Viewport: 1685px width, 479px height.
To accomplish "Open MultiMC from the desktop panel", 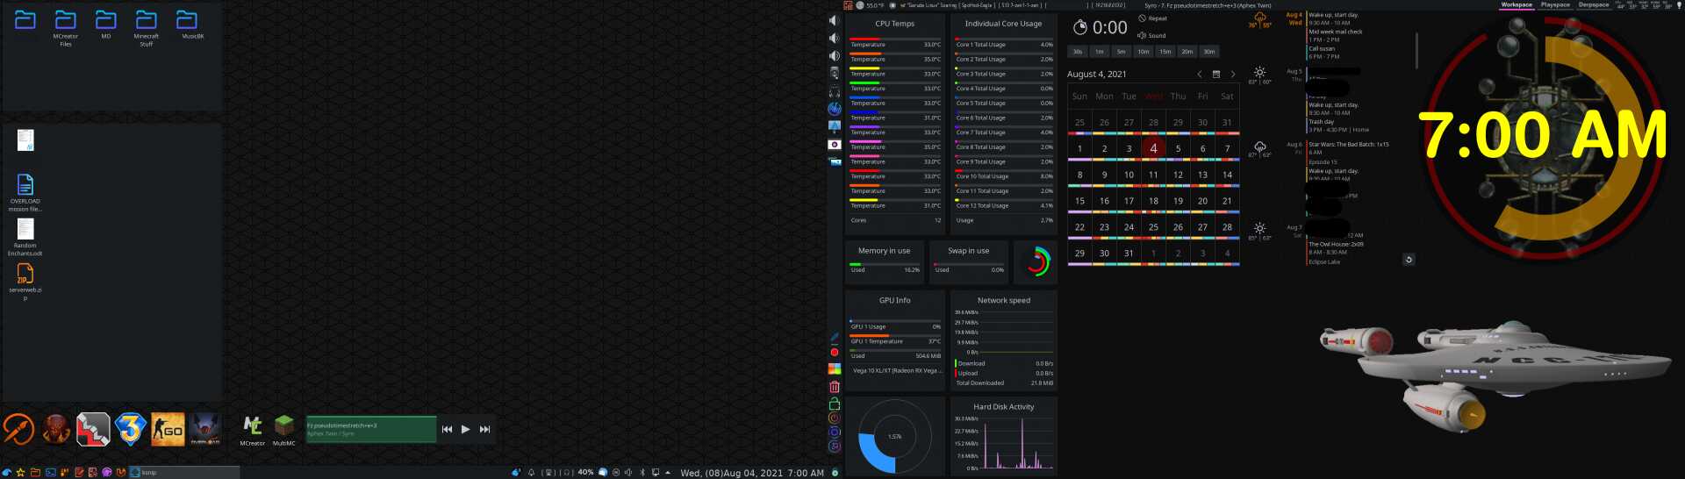I will pos(283,427).
